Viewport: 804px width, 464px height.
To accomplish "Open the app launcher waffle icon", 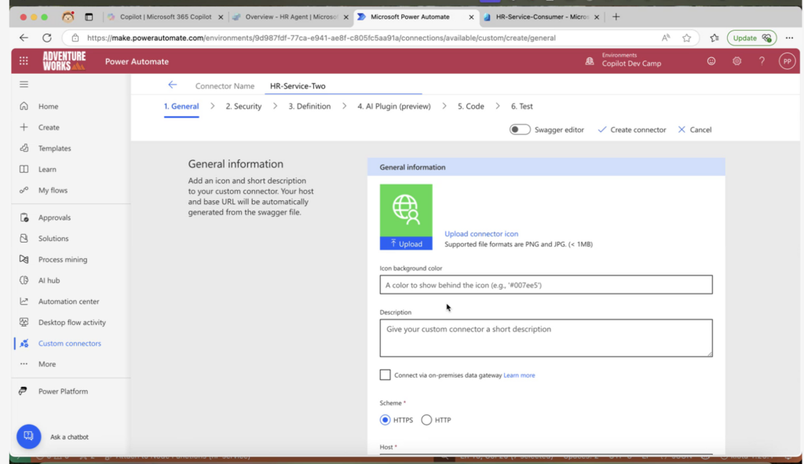I will [24, 61].
